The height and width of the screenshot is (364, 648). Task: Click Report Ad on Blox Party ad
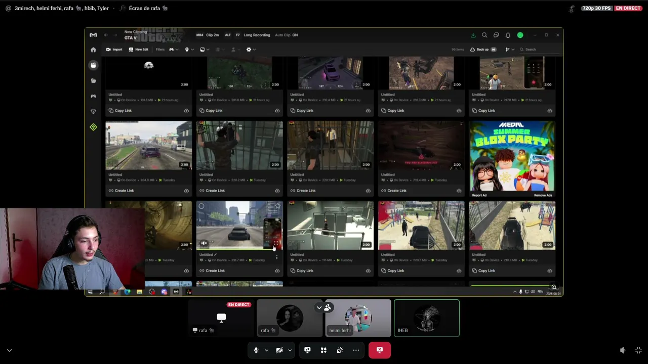click(x=479, y=195)
